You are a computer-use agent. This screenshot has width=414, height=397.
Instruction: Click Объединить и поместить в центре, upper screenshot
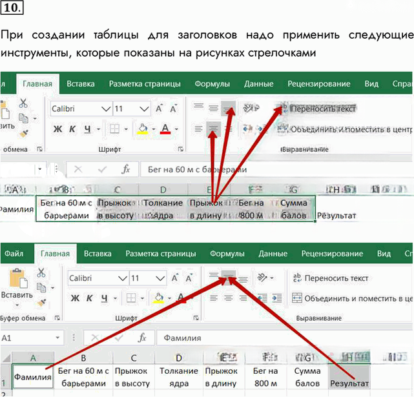[344, 129]
